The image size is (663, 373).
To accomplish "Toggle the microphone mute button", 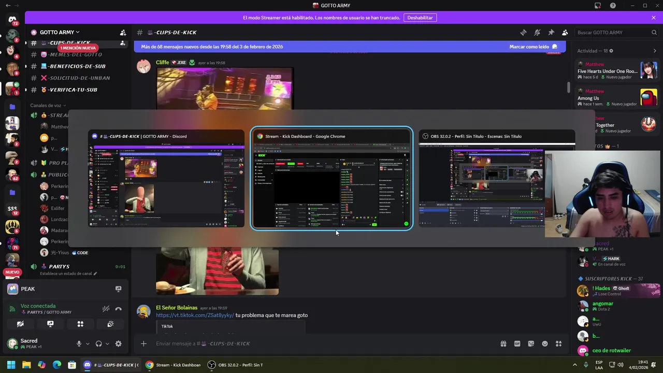I will click(79, 343).
